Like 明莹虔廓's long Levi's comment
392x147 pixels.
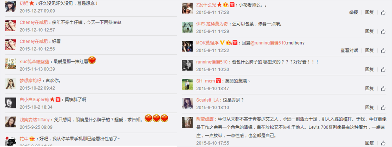(x=383, y=143)
